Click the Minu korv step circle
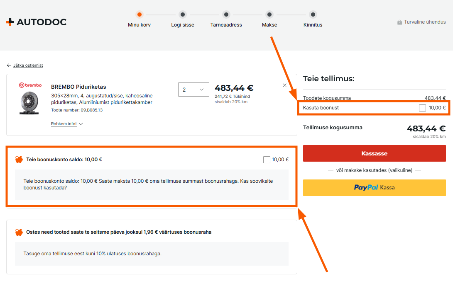 pos(140,15)
